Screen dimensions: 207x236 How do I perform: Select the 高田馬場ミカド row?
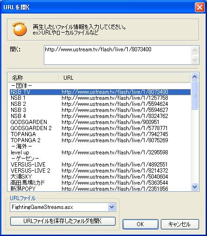[100, 183]
